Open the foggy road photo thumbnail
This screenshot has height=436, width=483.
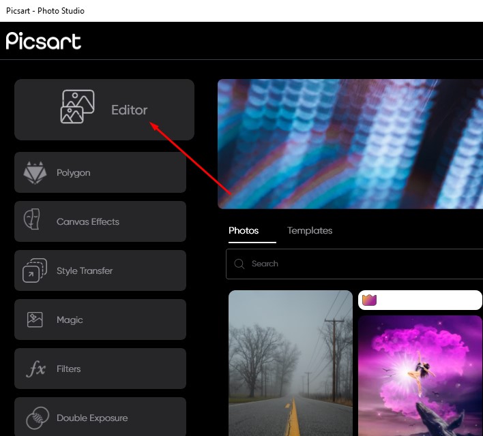[290, 362]
